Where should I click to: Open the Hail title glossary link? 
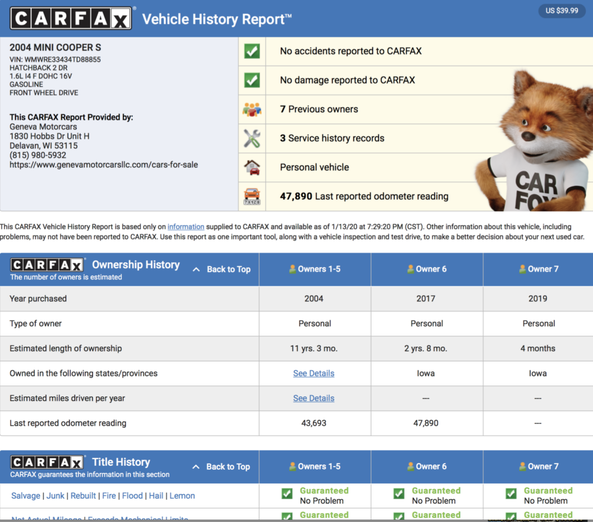point(156,496)
